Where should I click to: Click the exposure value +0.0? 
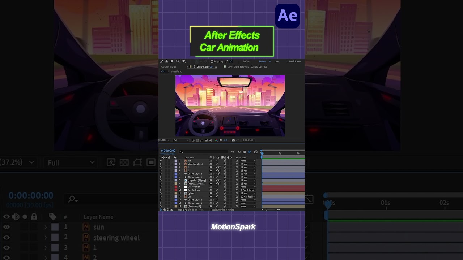[x=225, y=140]
